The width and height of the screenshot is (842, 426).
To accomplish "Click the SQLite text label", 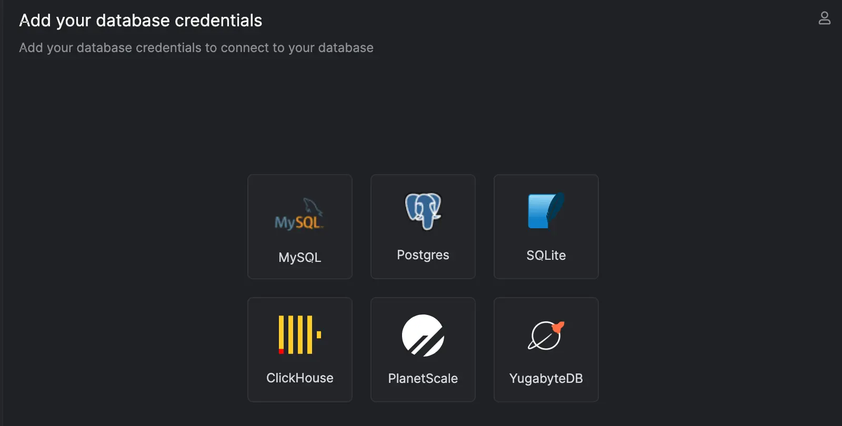I will pos(546,255).
